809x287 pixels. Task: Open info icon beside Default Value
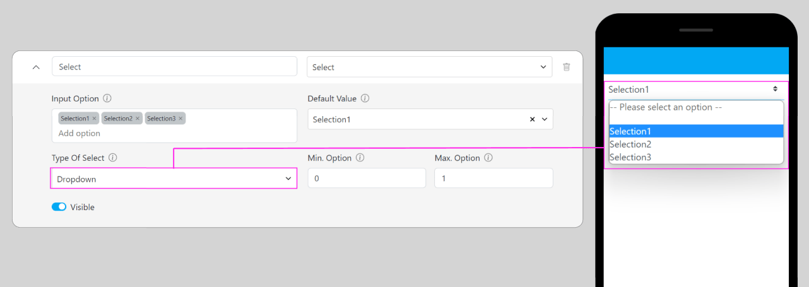[365, 98]
